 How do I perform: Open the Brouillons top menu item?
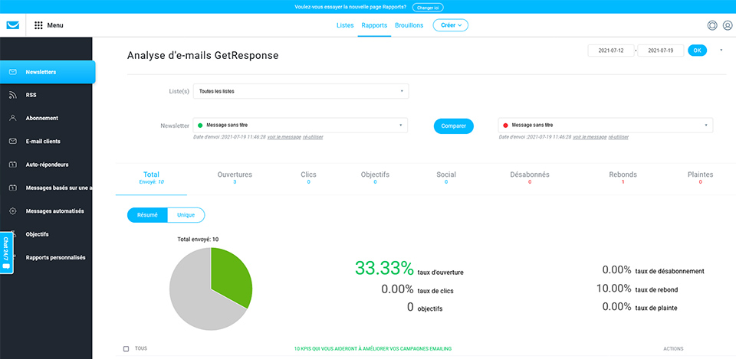click(409, 25)
